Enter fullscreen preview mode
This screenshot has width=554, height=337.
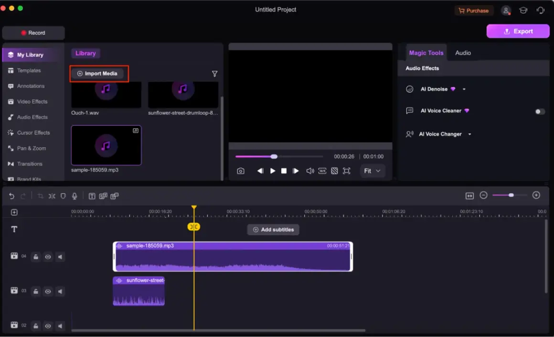(347, 171)
